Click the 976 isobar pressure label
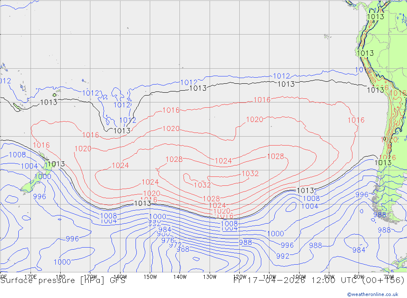Viewport: 407px width, 298px height. (x=168, y=240)
